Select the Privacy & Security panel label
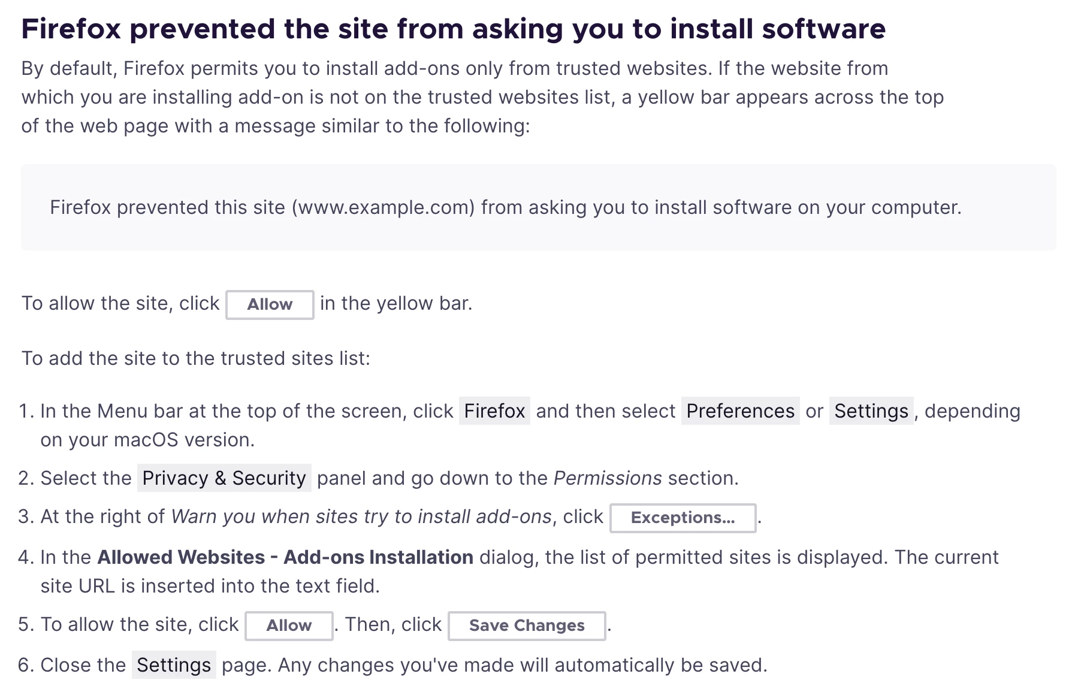Viewport: 1087px width, 695px height. 224,478
